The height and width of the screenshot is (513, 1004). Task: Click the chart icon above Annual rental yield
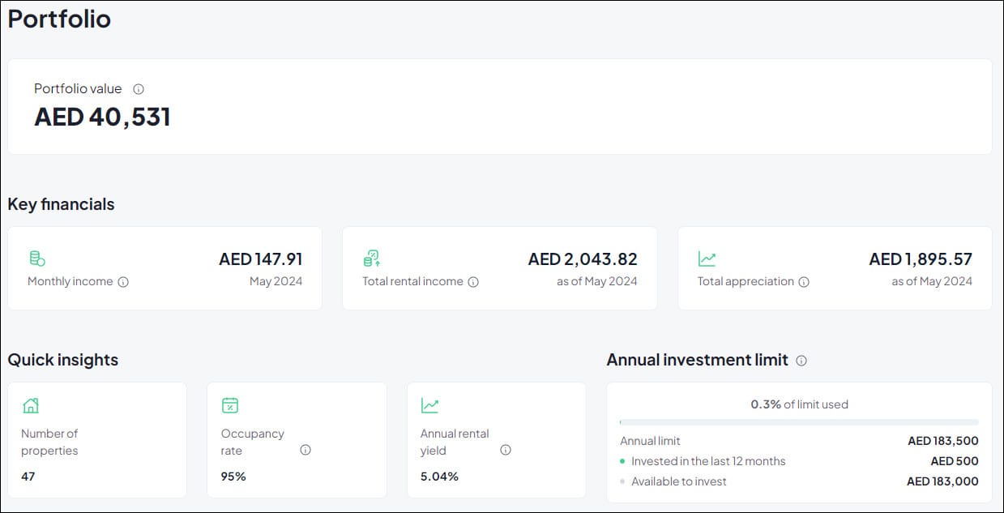pyautogui.click(x=429, y=405)
